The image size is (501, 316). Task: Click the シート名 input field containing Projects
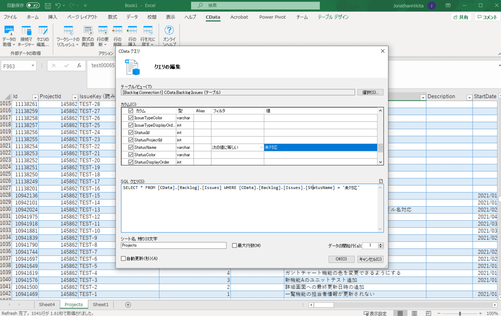click(174, 245)
